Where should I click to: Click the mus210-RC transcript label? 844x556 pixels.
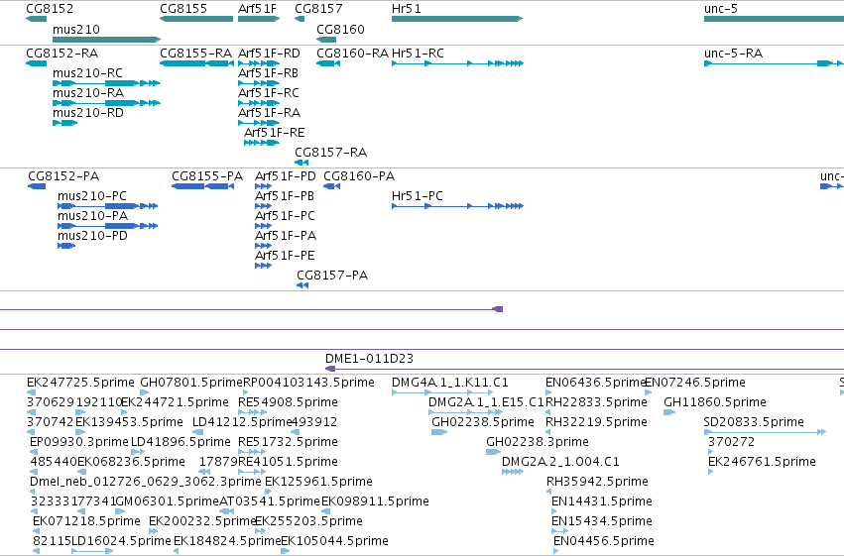click(87, 73)
